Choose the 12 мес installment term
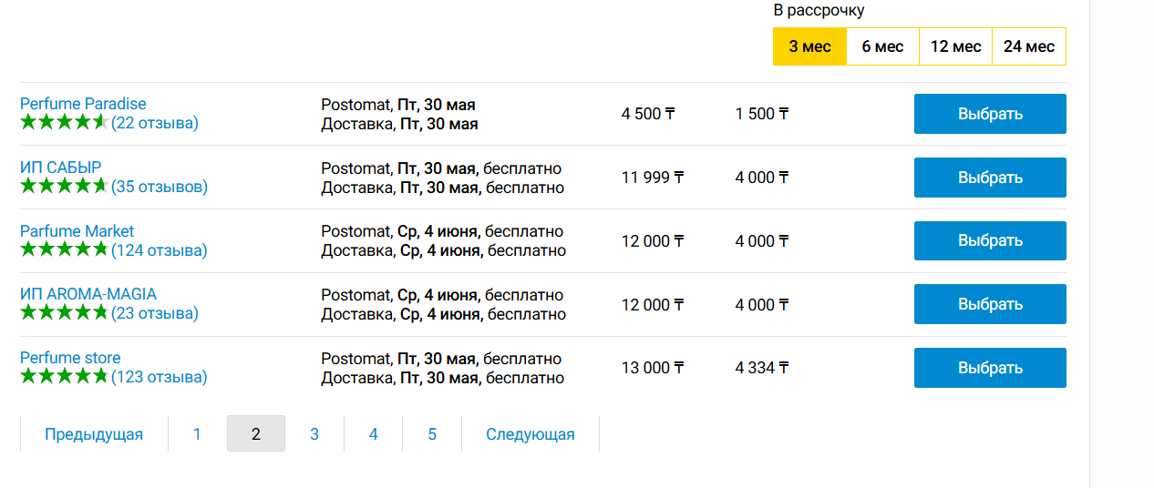Screen dimensions: 1154x488 tap(955, 46)
